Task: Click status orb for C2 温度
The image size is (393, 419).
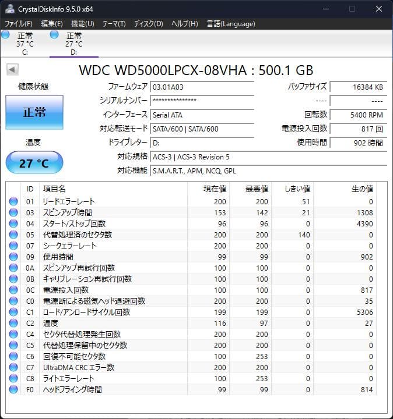Action: [13, 323]
